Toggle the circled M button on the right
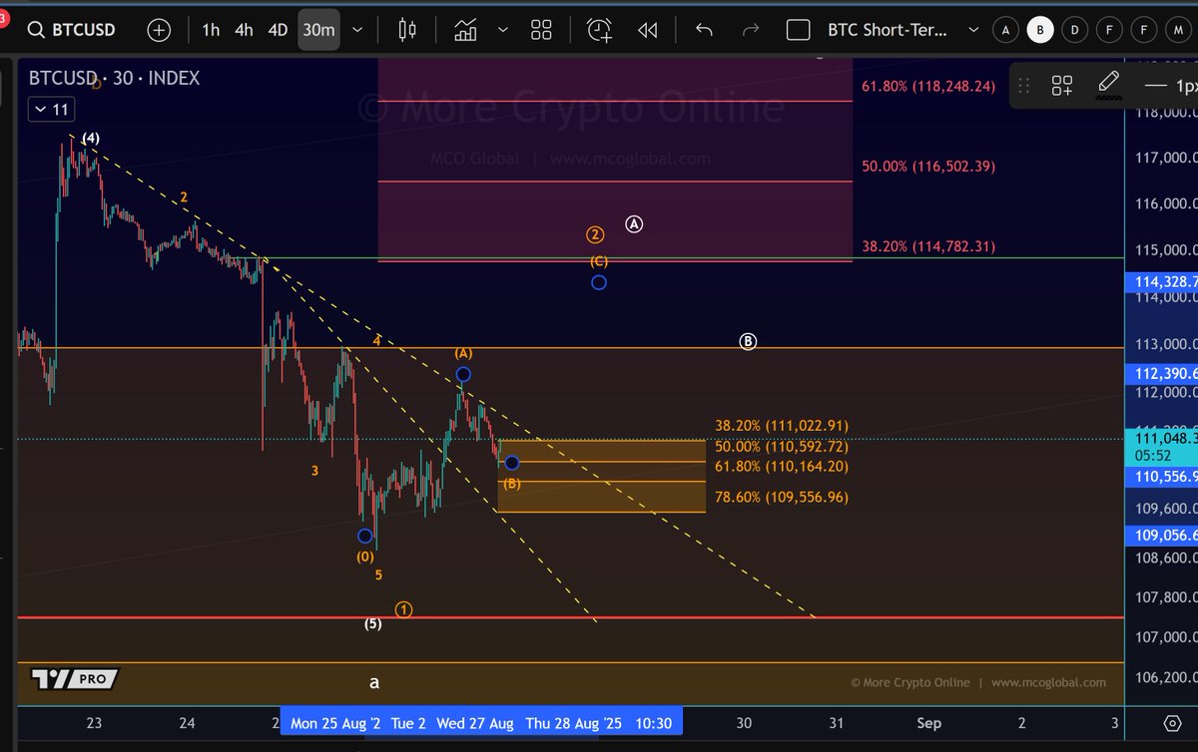This screenshot has height=752, width=1198. pyautogui.click(x=1179, y=30)
